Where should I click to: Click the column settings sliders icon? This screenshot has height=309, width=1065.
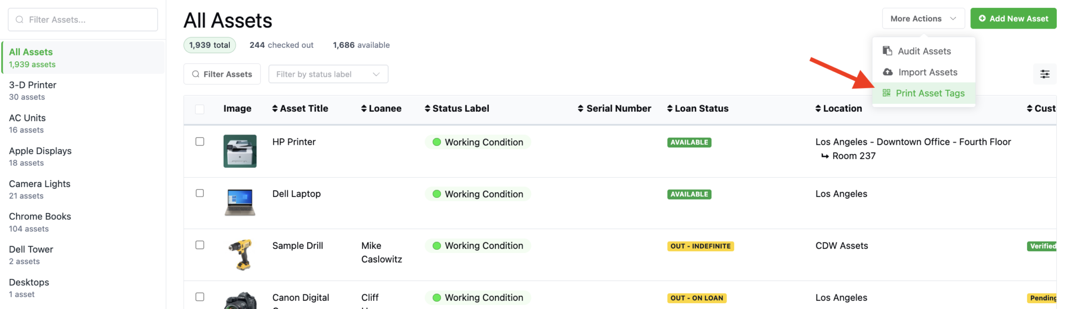pos(1044,74)
